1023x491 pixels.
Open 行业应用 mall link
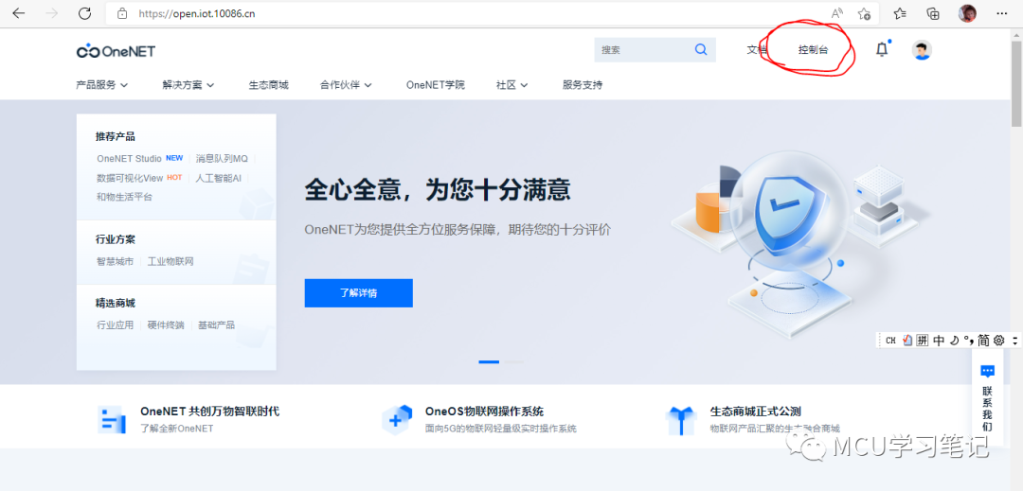(115, 324)
